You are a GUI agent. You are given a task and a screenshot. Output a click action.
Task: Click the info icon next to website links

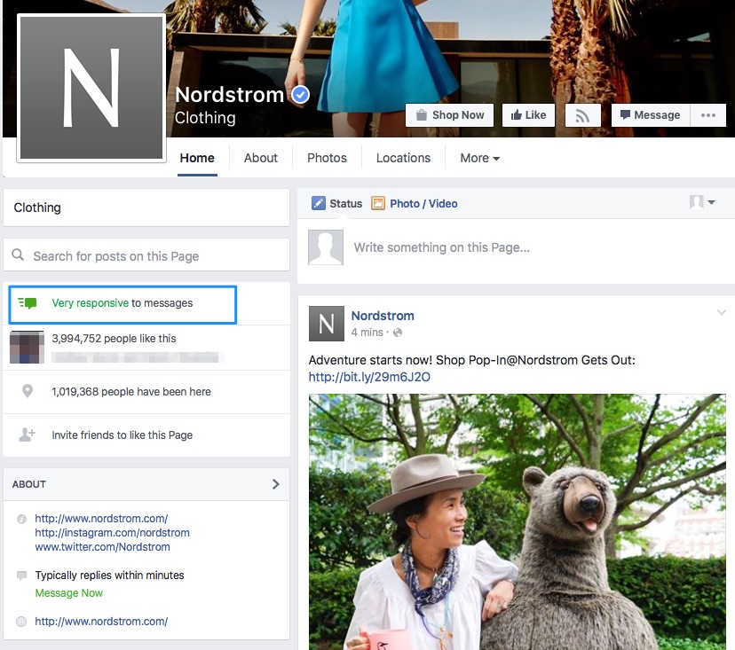(x=21, y=519)
